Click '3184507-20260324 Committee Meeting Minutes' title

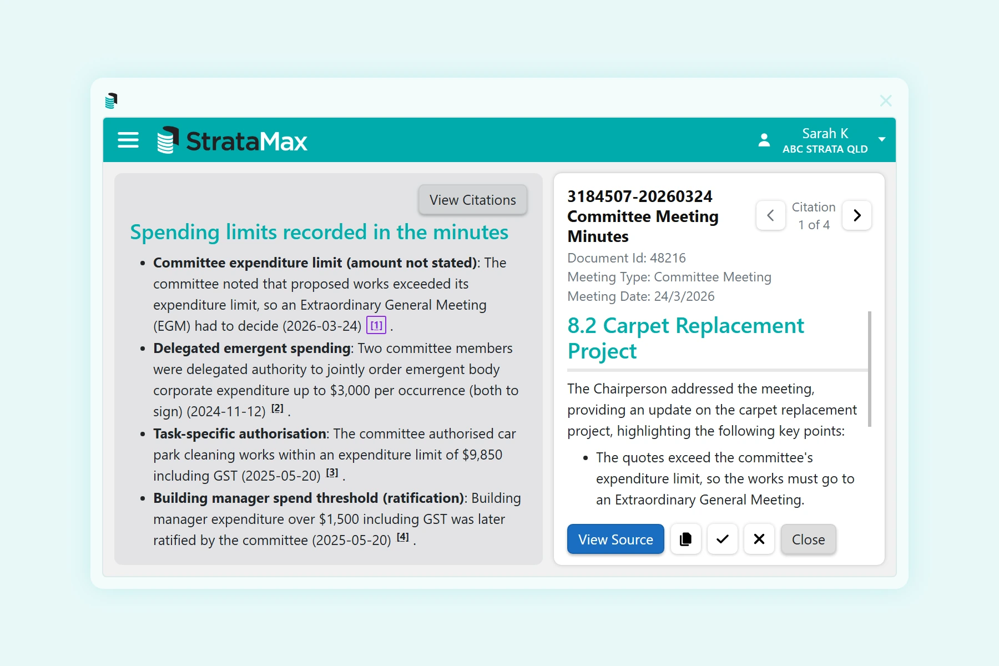(643, 216)
